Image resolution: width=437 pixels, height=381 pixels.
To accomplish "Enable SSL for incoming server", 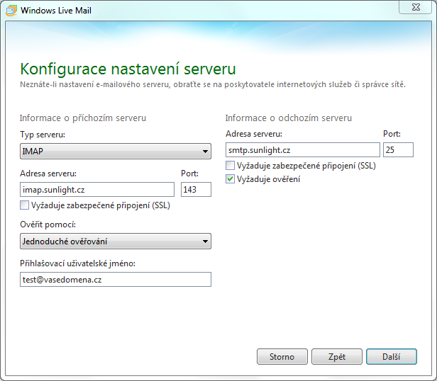I will point(25,205).
